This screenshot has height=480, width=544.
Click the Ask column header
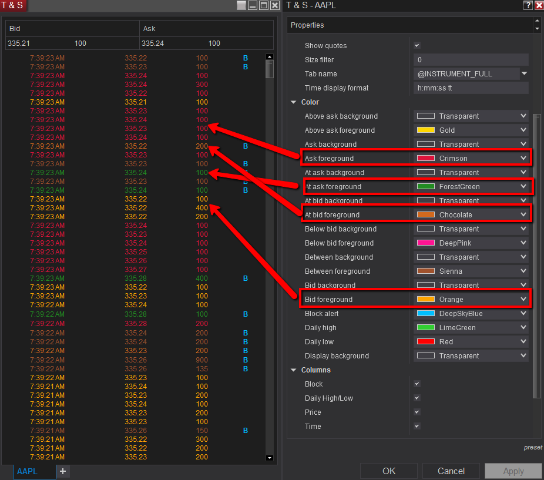(206, 28)
